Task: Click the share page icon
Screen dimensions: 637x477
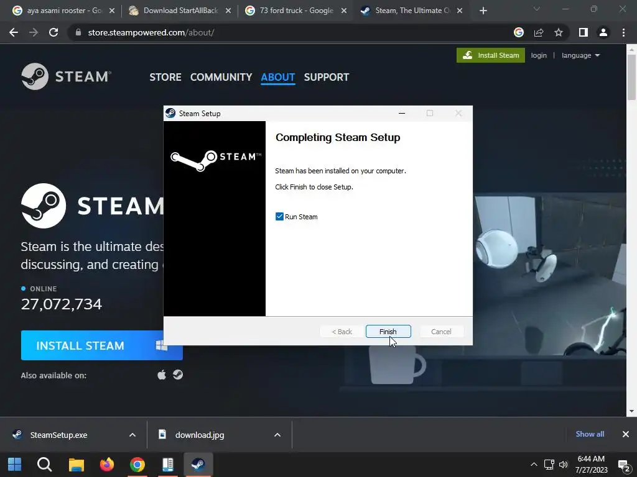Action: pos(539,32)
